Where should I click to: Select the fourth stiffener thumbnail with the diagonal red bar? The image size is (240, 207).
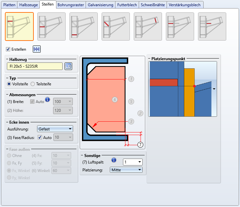coord(116,26)
